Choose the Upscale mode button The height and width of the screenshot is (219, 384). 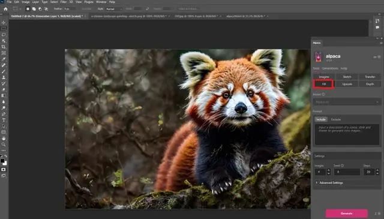tap(347, 84)
